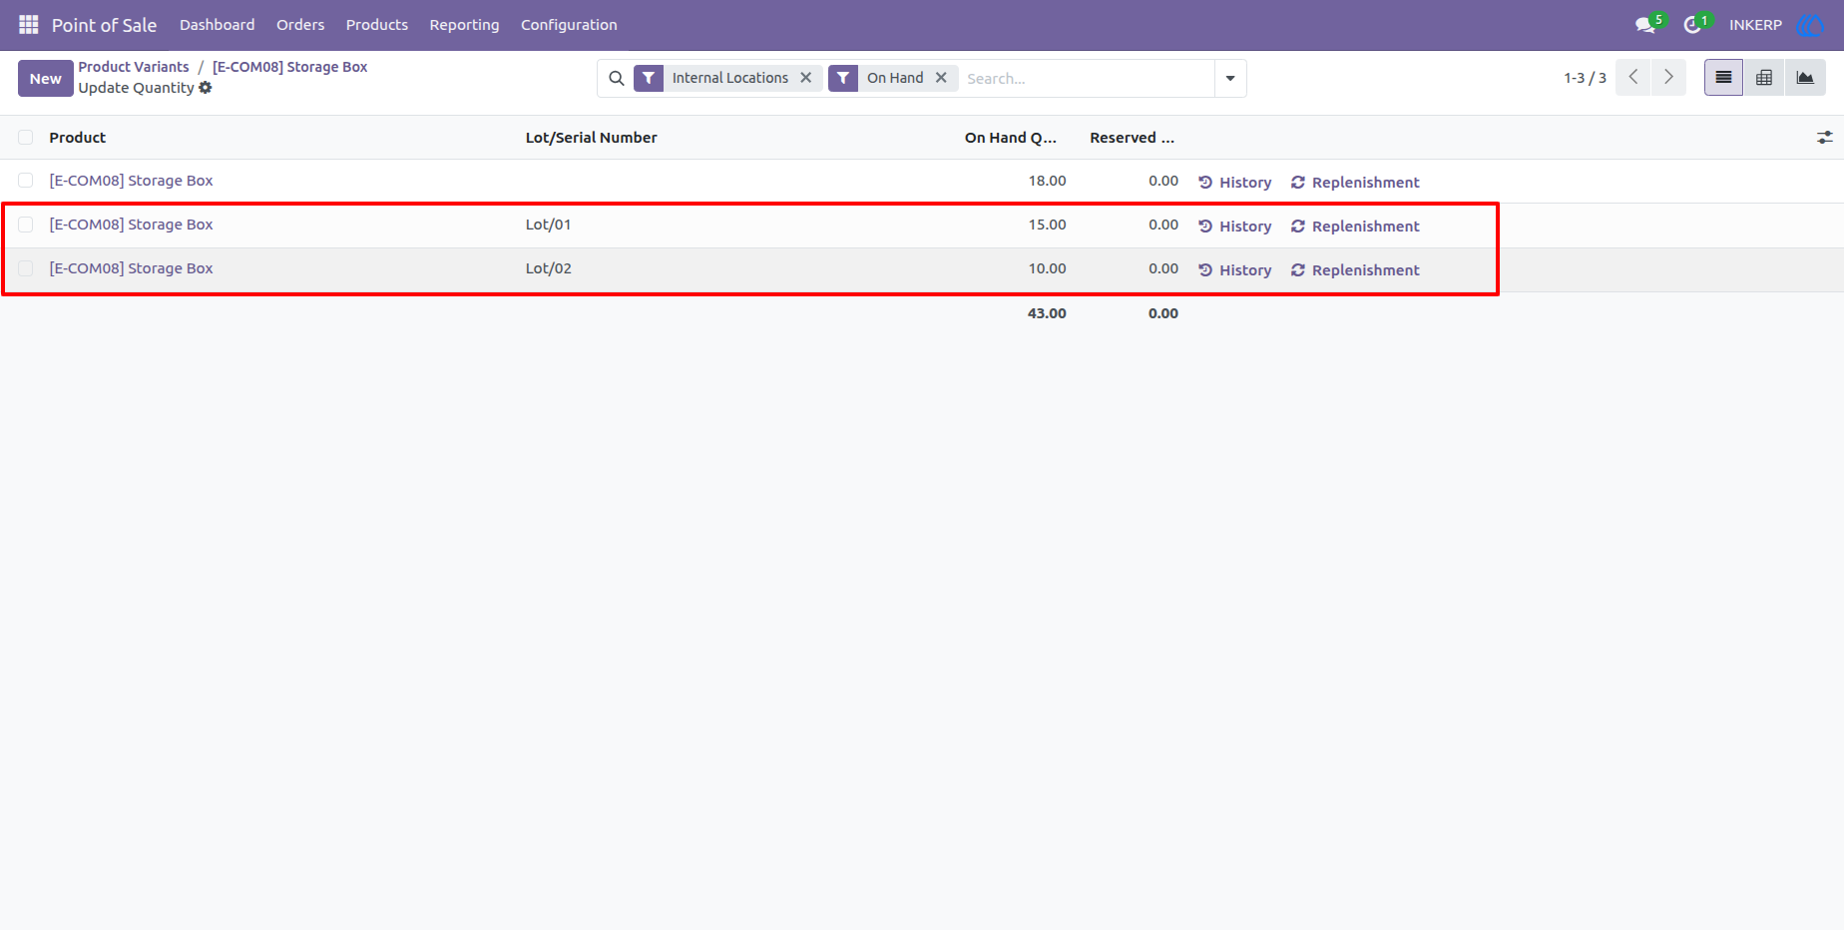Viewport: 1844px width, 930px height.
Task: Click the Search input field
Action: (x=1086, y=78)
